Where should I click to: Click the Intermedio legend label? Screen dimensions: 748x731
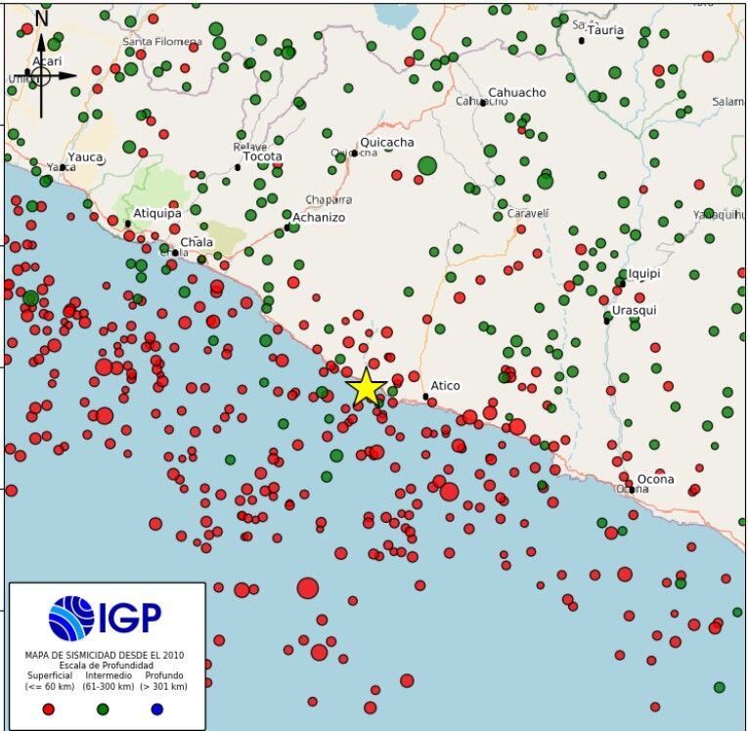point(109,675)
